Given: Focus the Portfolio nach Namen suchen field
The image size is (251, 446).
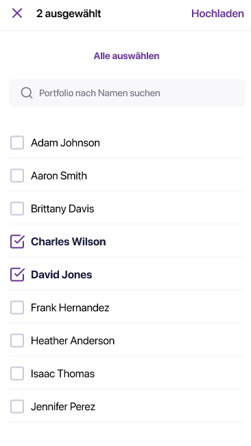Looking at the screenshot, I should click(127, 93).
